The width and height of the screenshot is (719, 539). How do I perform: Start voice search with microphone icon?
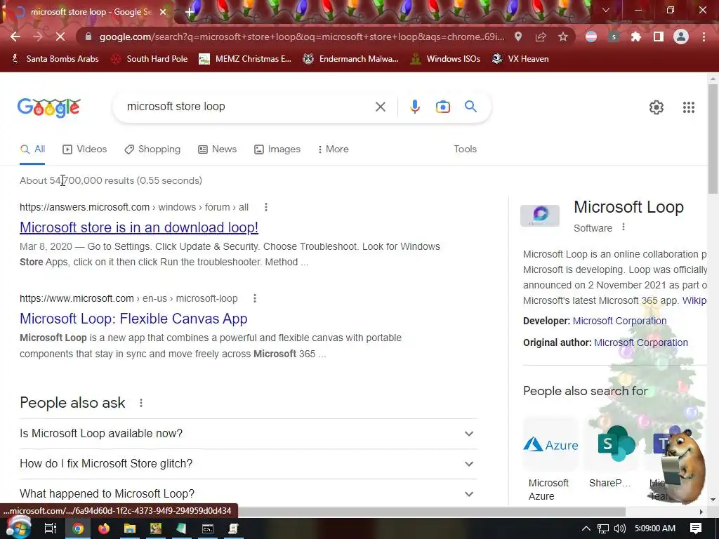point(414,107)
